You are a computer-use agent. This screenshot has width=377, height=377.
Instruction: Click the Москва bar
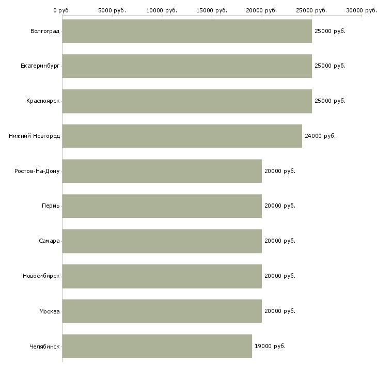162,311
